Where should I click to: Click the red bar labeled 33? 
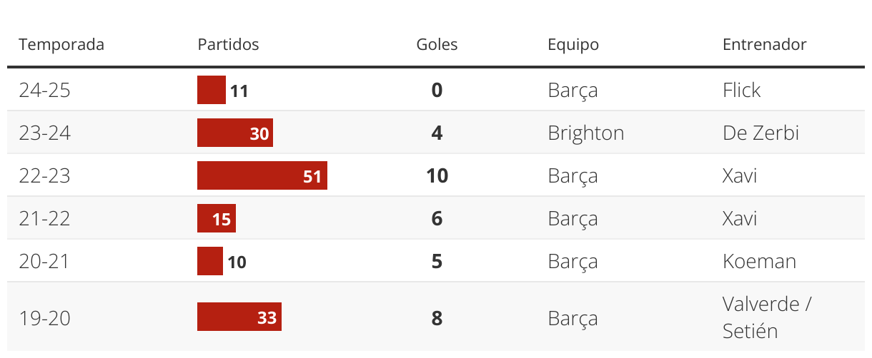tap(239, 317)
